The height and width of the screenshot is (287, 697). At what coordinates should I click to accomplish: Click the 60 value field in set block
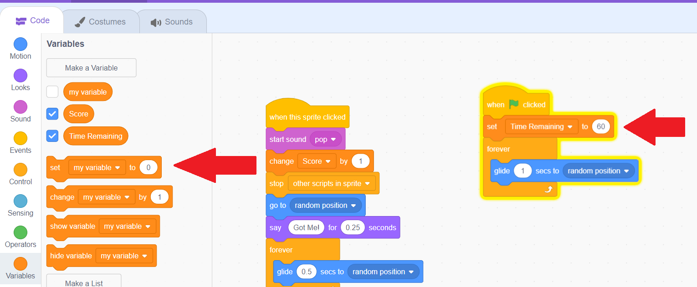(x=601, y=126)
